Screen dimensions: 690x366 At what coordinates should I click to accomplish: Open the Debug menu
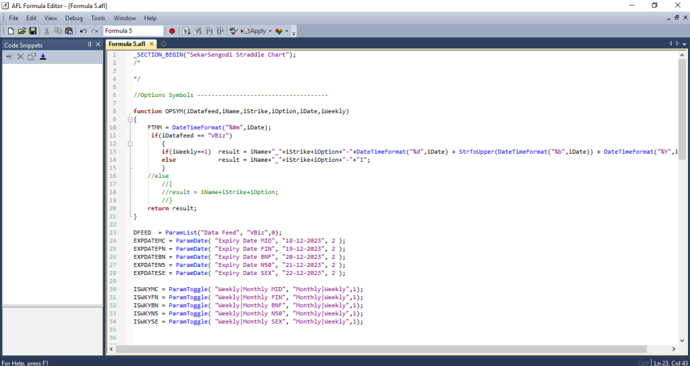(x=74, y=18)
